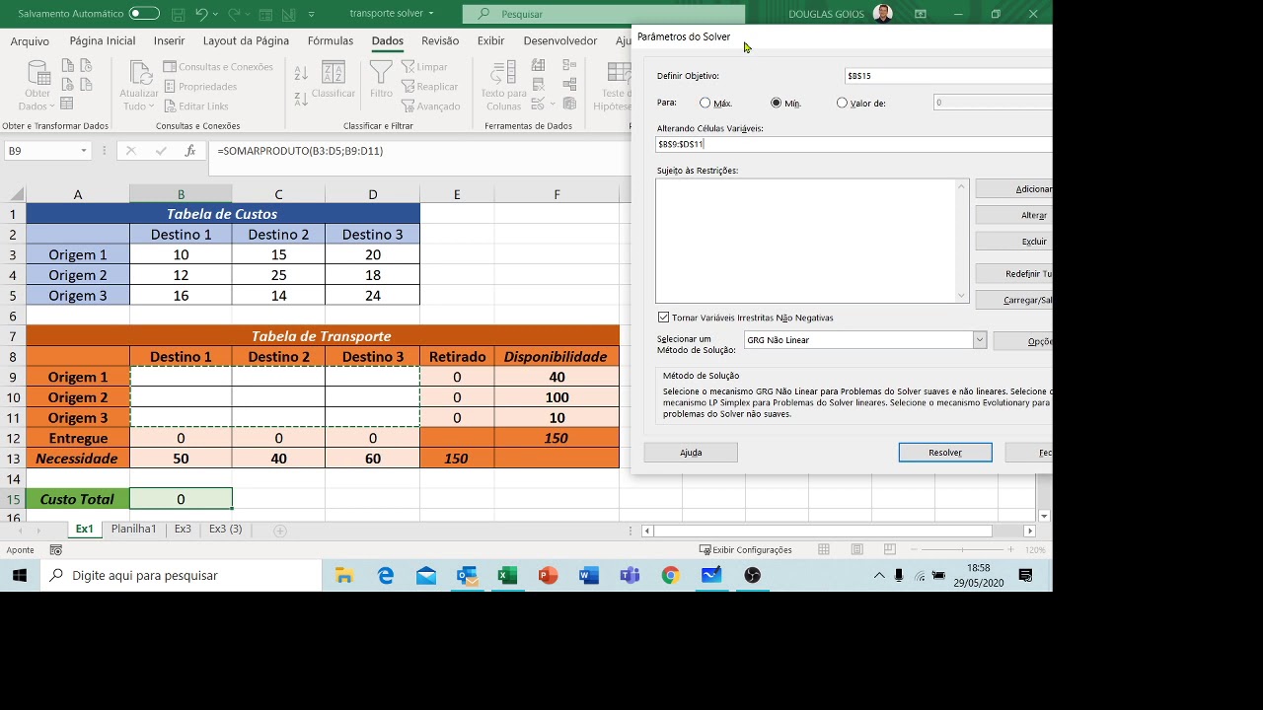Click the Alterar constraint button
Viewport: 1263px width, 710px height.
point(1014,215)
